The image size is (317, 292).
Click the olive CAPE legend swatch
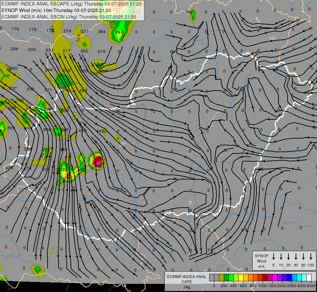[221, 278]
